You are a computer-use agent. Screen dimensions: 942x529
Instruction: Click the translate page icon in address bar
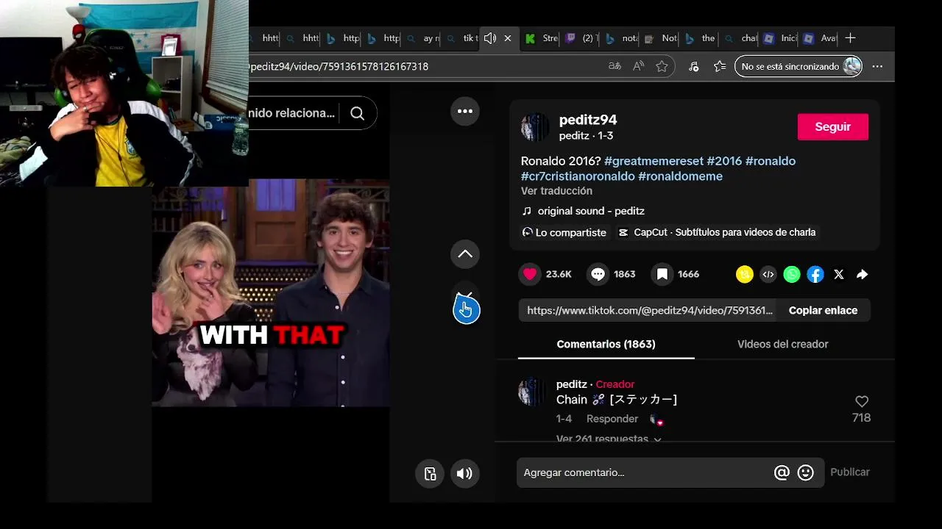(615, 66)
